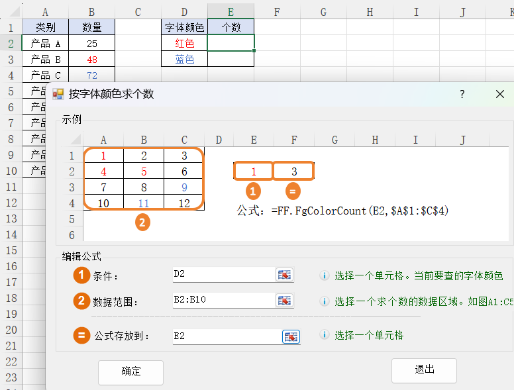Image resolution: width=514 pixels, height=390 pixels.
Task: Click the dialog help question mark
Action: (x=462, y=94)
